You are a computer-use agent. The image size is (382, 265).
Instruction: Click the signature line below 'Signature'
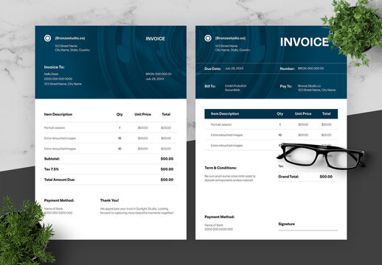coord(308,230)
